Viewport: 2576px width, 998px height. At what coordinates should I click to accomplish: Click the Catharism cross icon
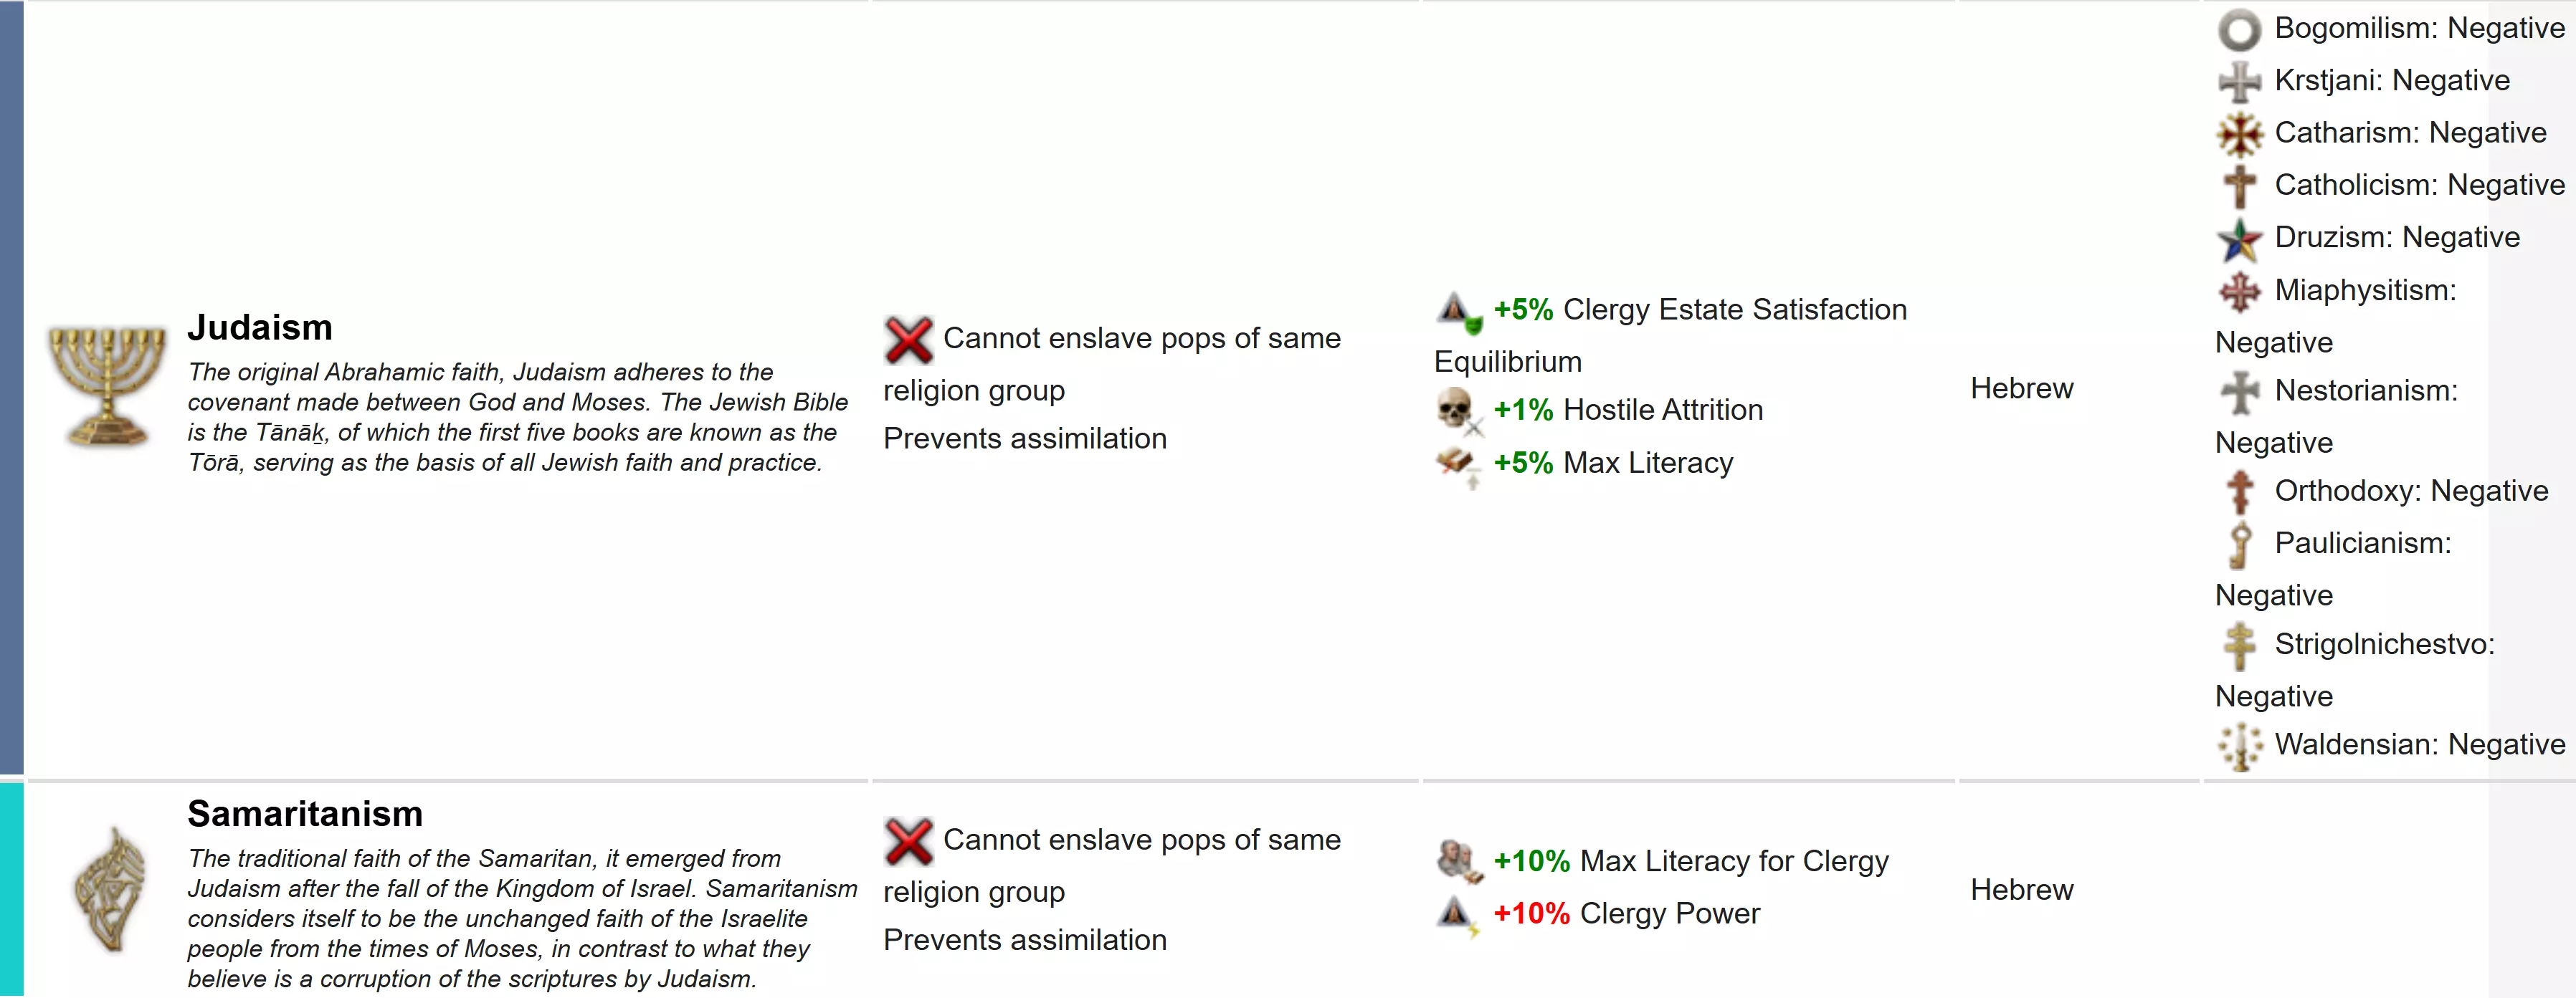pos(2239,134)
